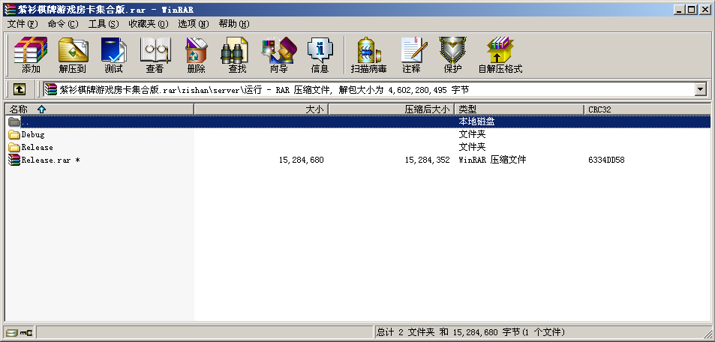Screen dimensions: 715x342
Task: Click the Protect (保护) archive icon
Action: (x=452, y=55)
